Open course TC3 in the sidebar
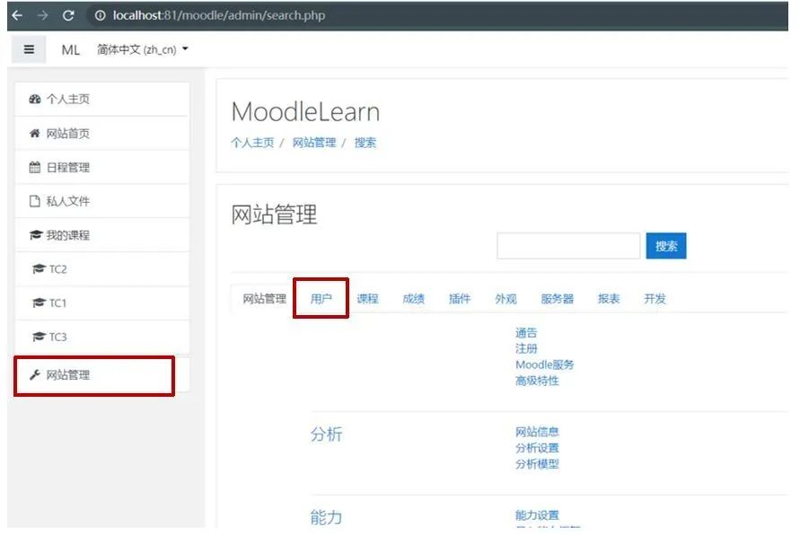 tap(102, 338)
